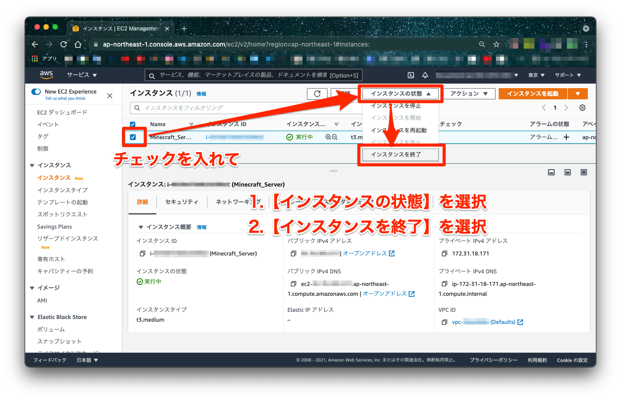Open インスタンスタイプ in the sidebar
Screen dimensions: 621x400
[62, 190]
